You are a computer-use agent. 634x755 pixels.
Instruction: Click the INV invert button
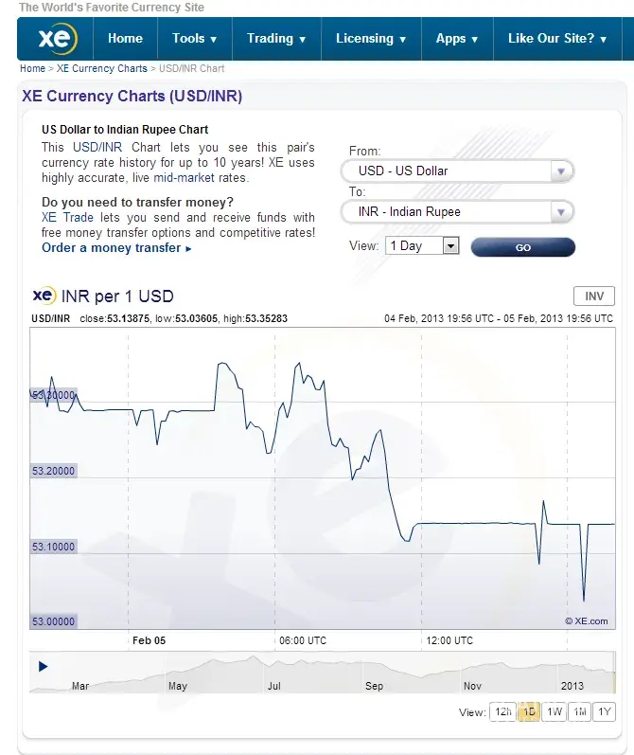[594, 297]
